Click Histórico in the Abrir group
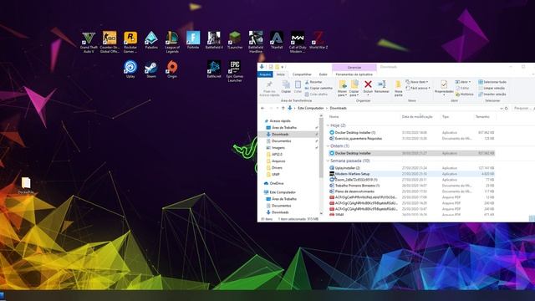The width and height of the screenshot is (535, 301). tap(465, 94)
